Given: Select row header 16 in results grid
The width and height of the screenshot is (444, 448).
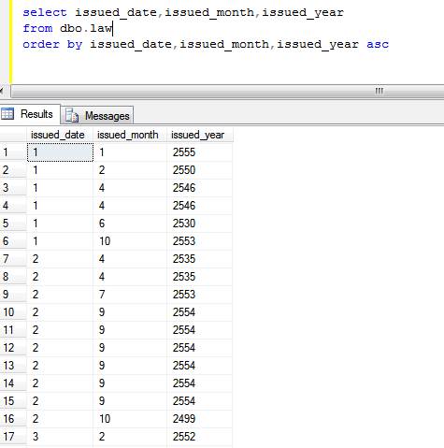Looking at the screenshot, I should point(13,419).
